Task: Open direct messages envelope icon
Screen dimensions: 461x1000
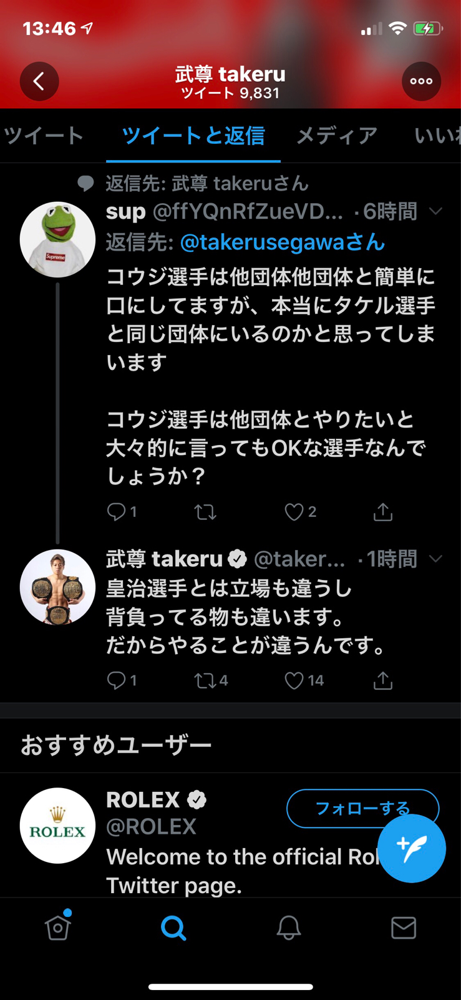Action: click(x=404, y=928)
